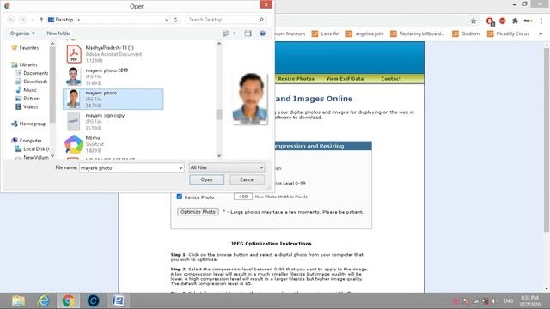Click the webpage vertical scrollbar in Chrome
The height and width of the screenshot is (309, 550).
547,139
